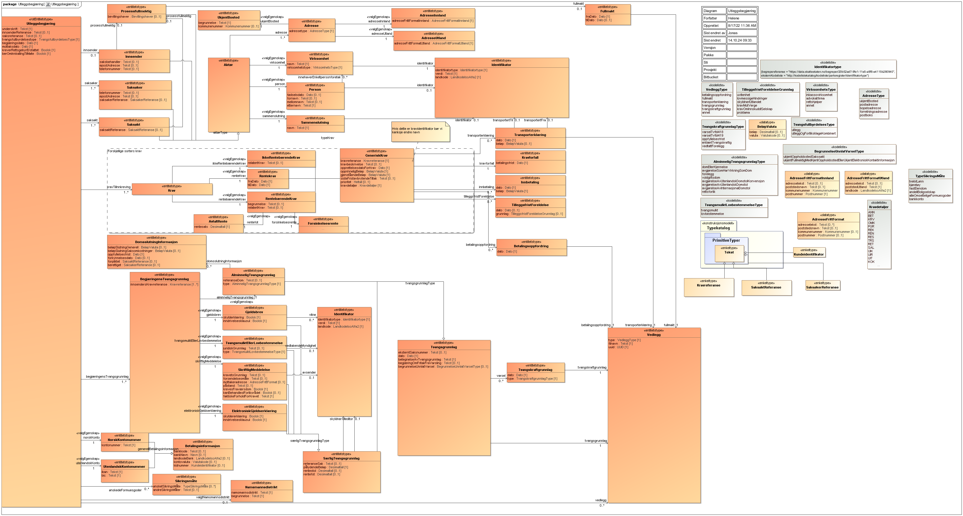Click the UkjentBosted entity box

click(228, 20)
